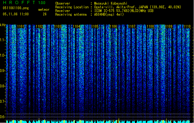194x123 pixels.
Task: Click the 1107 time marker
Action: coord(132,26)
